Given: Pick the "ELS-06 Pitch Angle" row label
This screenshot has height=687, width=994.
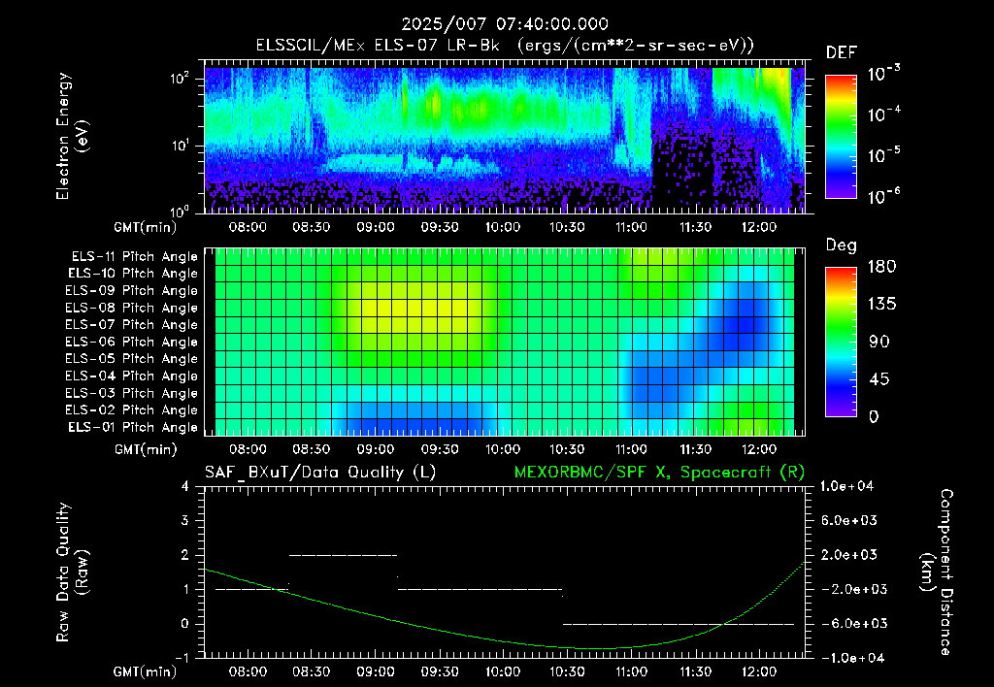Looking at the screenshot, I should tap(132, 343).
